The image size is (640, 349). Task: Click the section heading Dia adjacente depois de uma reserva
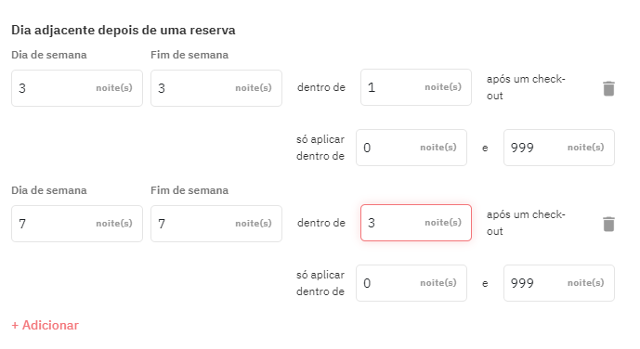pos(124,31)
